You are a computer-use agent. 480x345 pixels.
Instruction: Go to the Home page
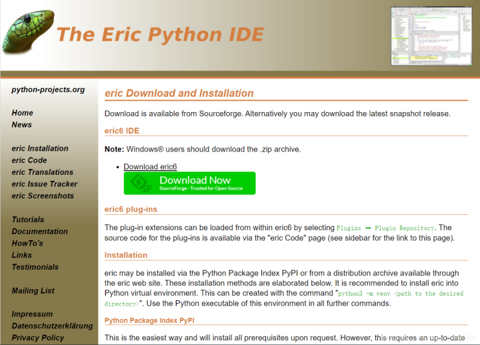(23, 113)
